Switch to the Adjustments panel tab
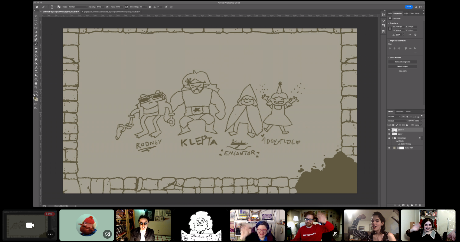Viewport: 460px width, 242px height. tap(406, 13)
